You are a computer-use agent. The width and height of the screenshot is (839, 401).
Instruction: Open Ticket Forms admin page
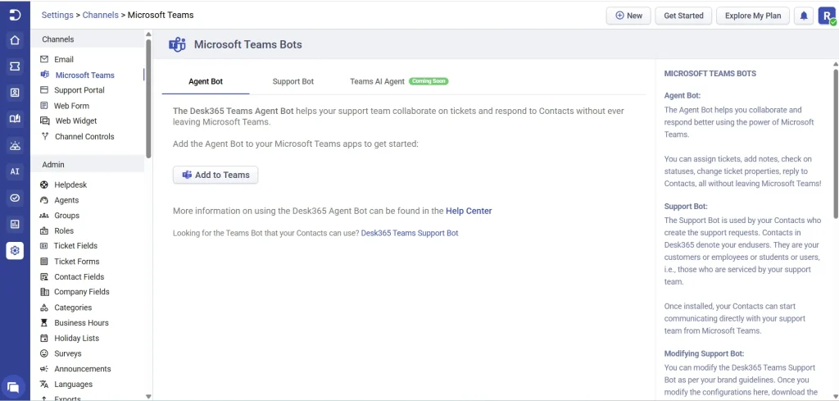point(76,262)
